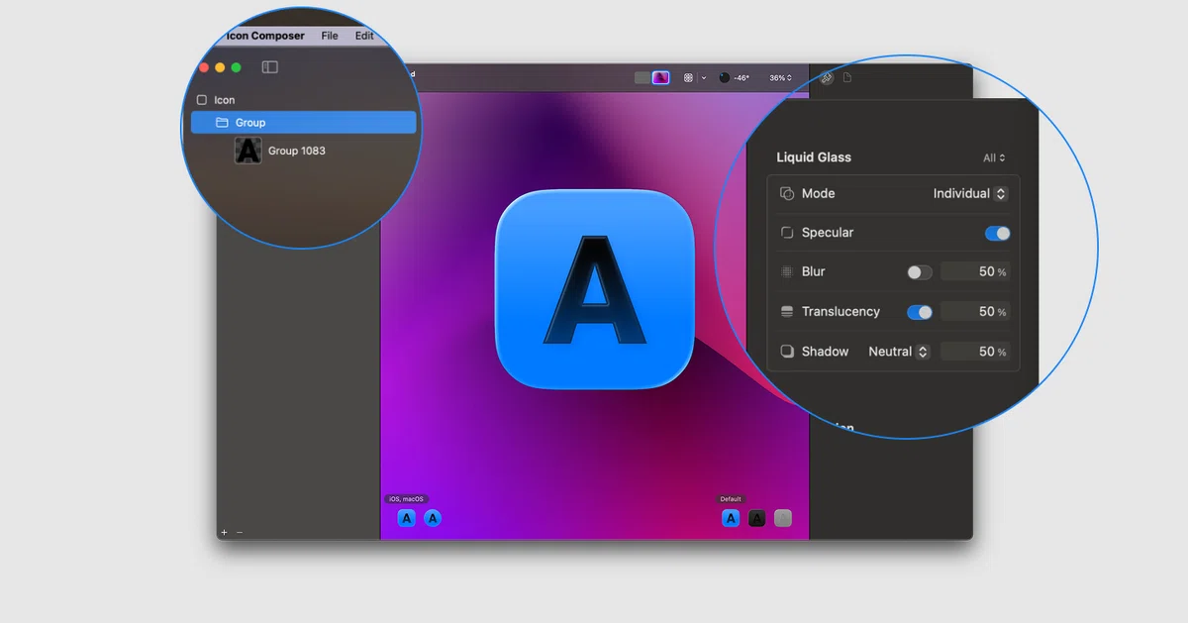Click the Liquid Glass section heading
The image size is (1188, 623).
(x=814, y=157)
